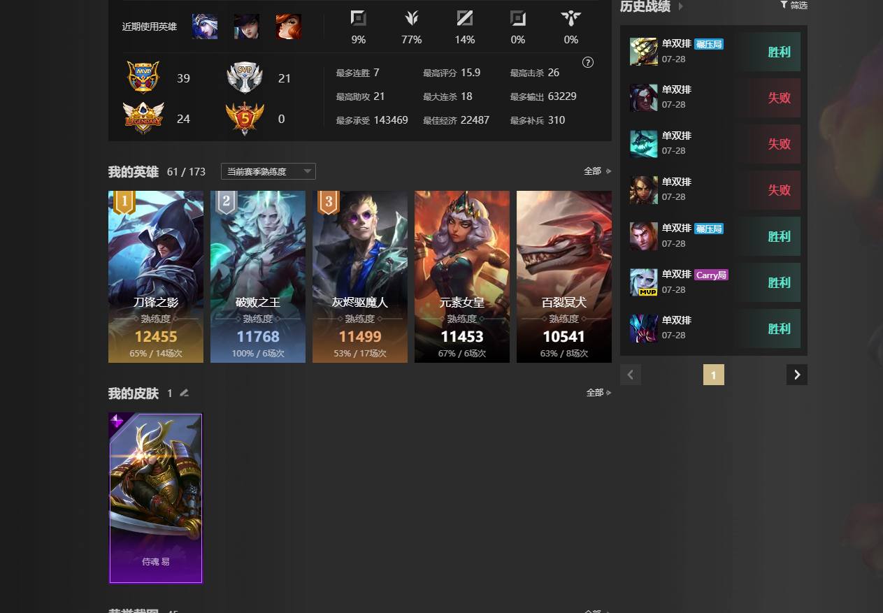The width and height of the screenshot is (883, 613).
Task: Open the 刀锋之影 hero card
Action: pos(156,277)
